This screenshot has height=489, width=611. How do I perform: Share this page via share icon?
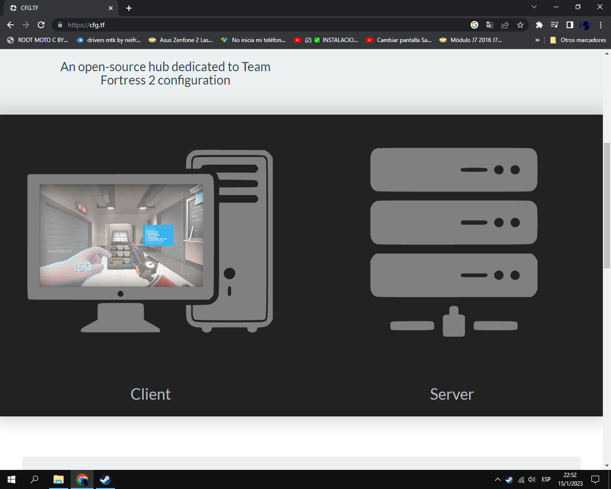point(505,25)
